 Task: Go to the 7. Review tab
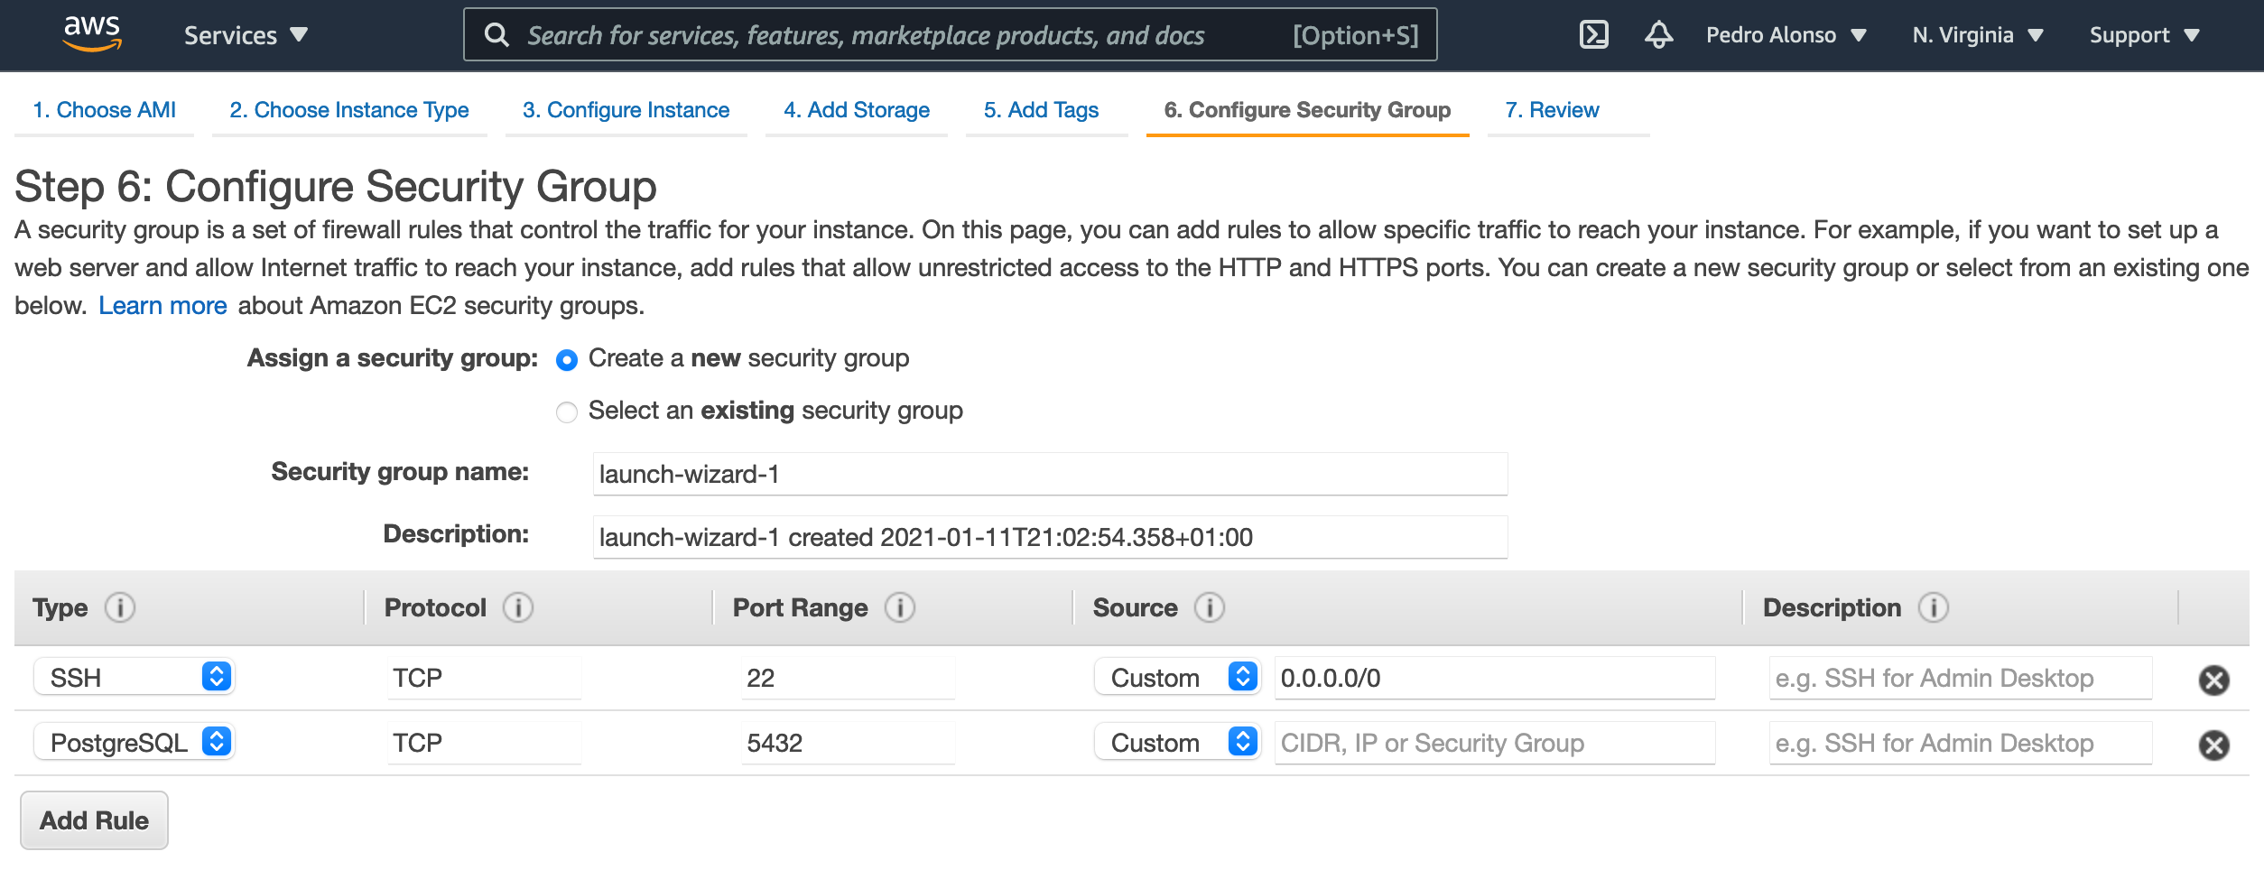[1552, 110]
